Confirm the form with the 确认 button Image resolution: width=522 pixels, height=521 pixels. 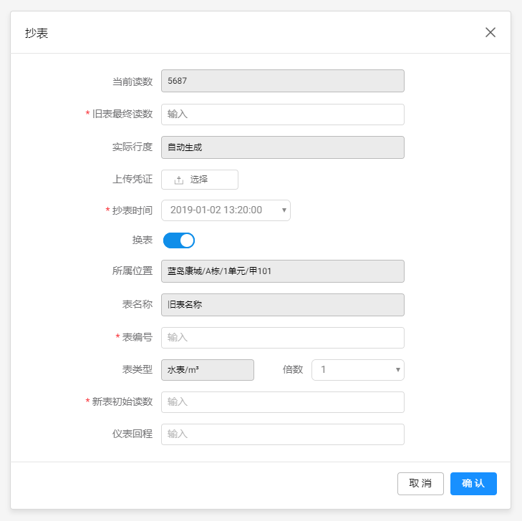pos(473,484)
